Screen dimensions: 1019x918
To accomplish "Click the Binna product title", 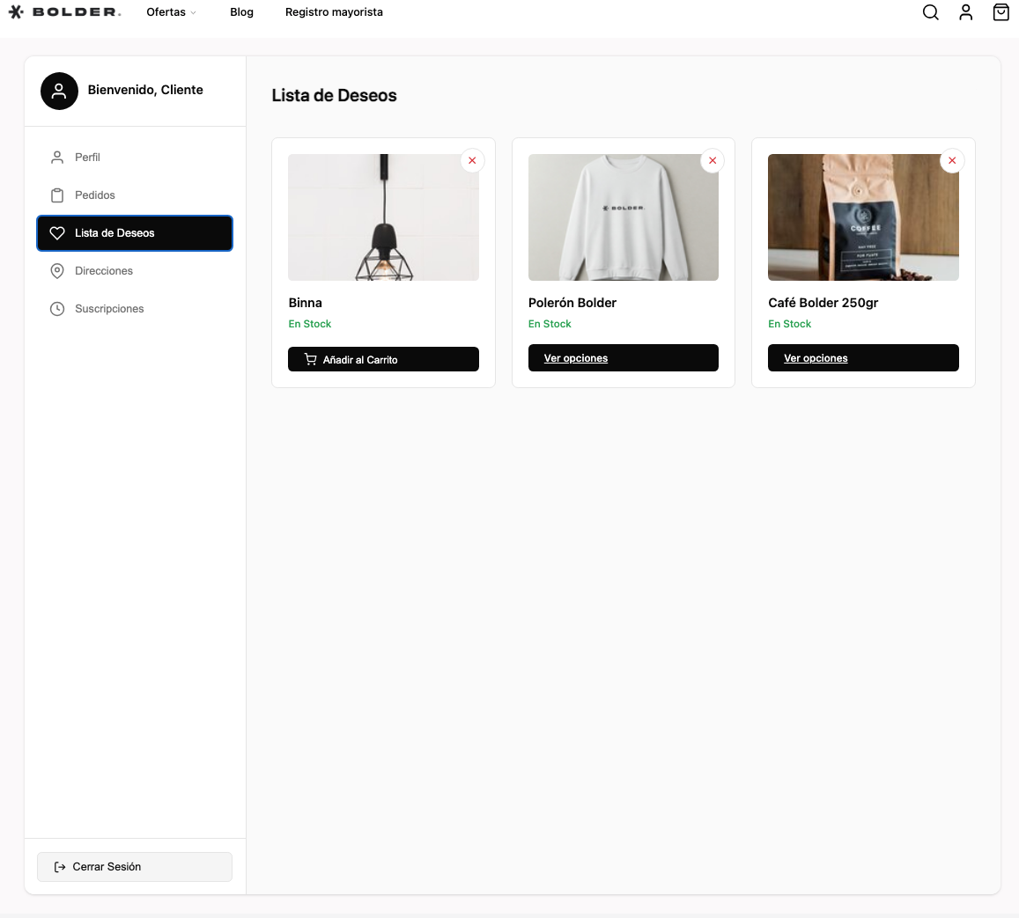I will click(306, 303).
